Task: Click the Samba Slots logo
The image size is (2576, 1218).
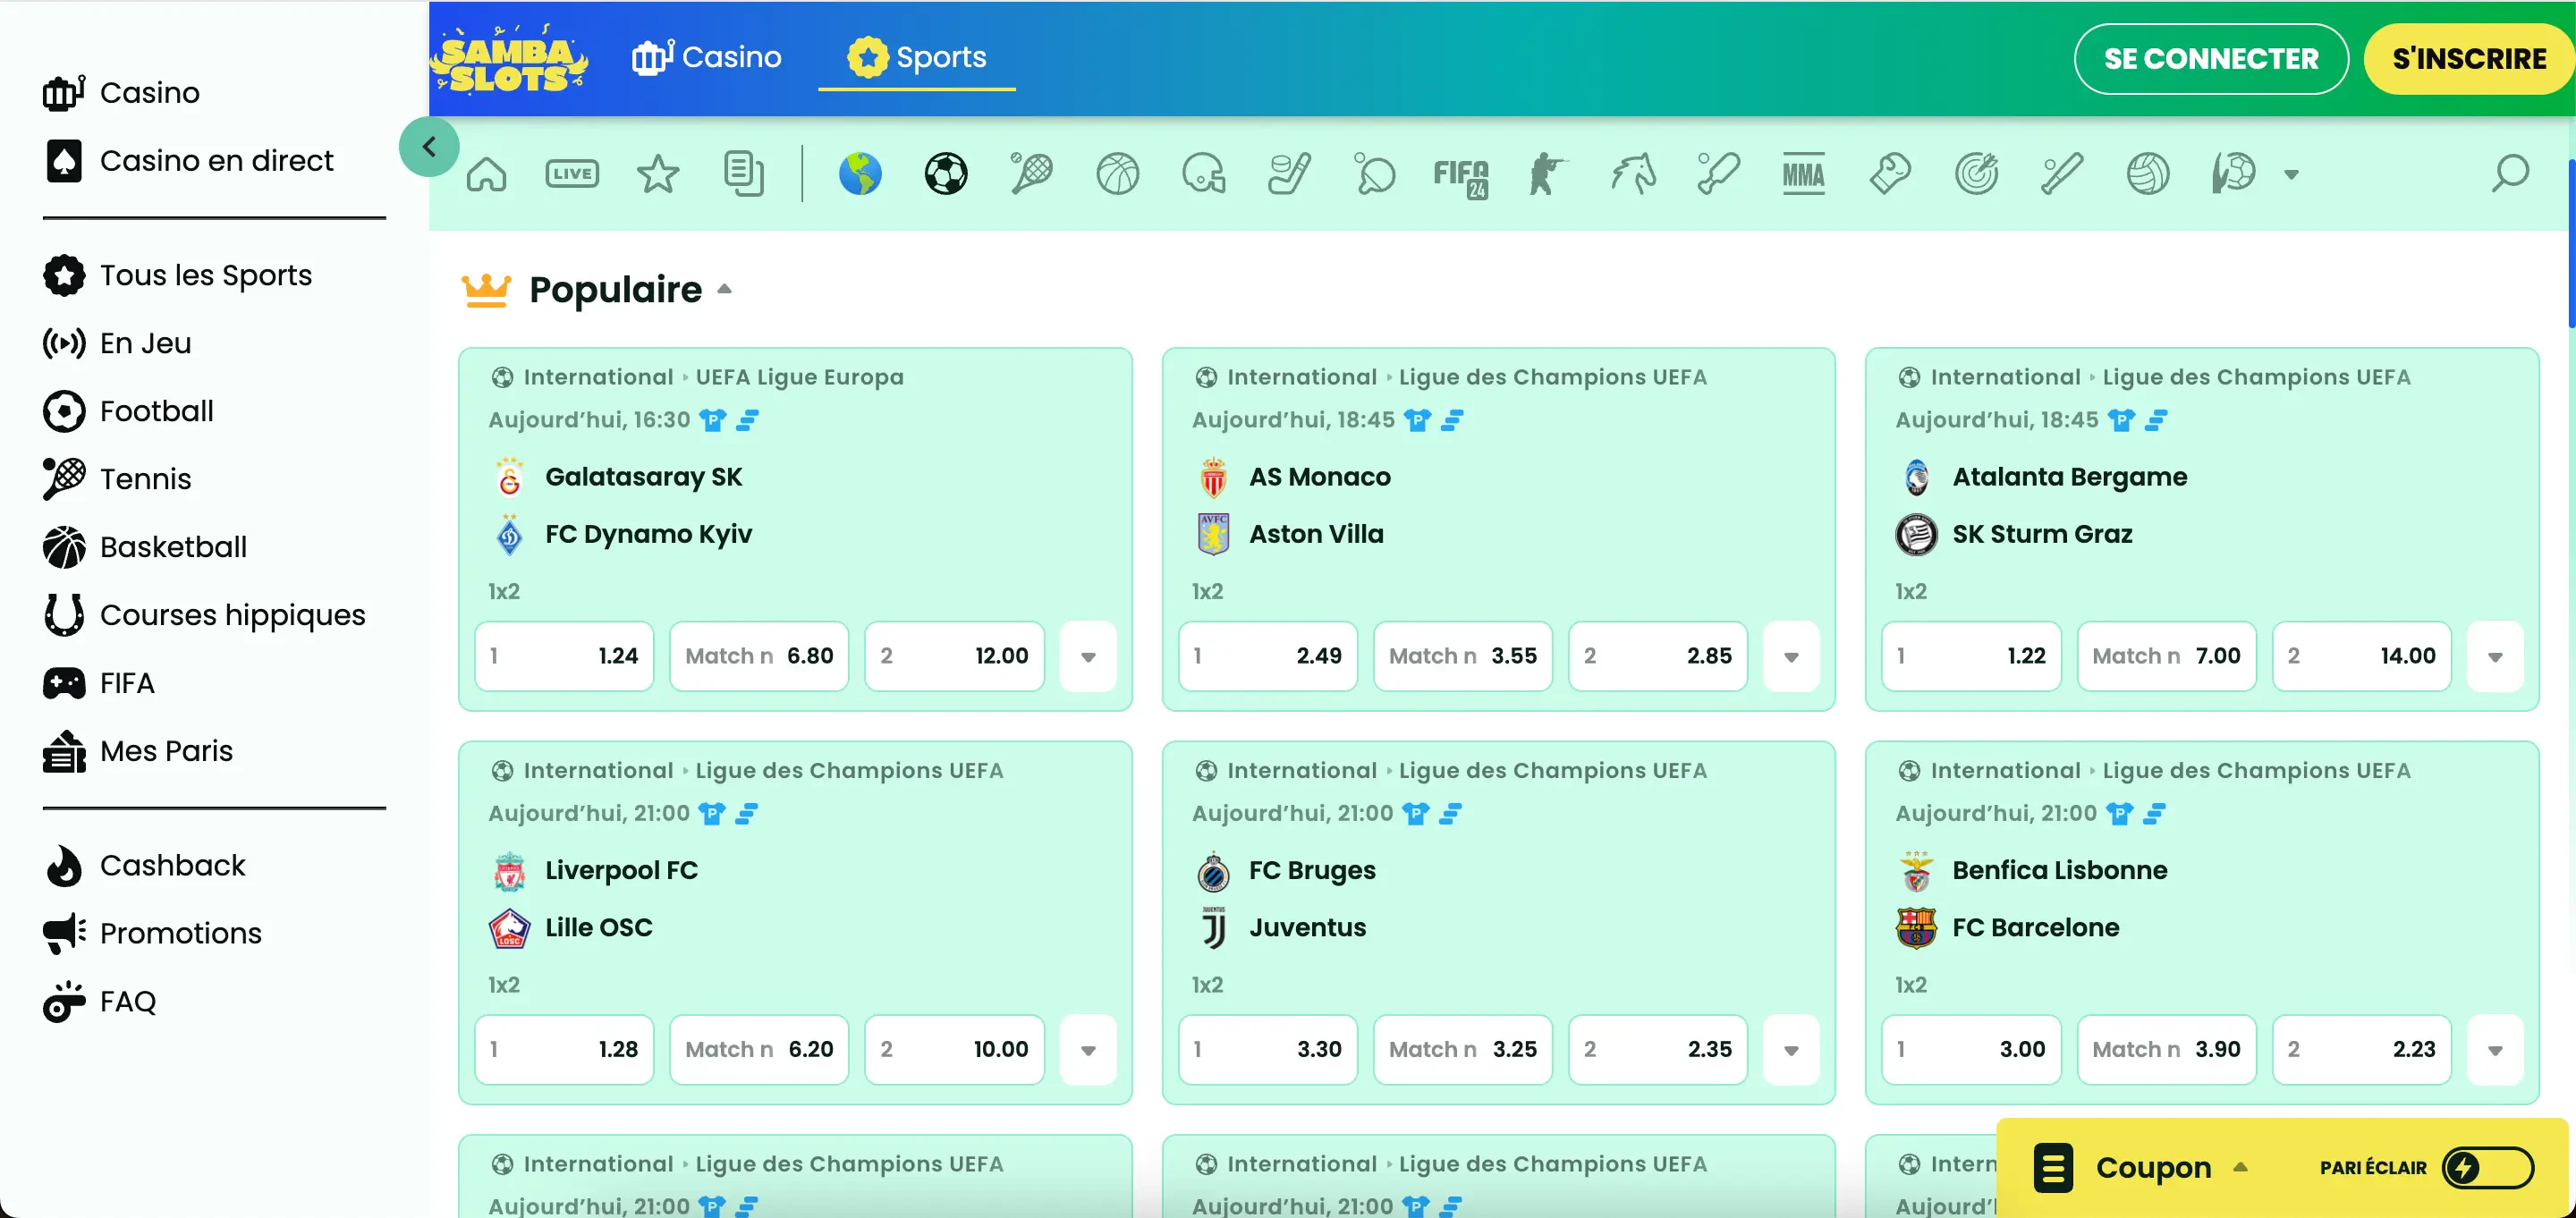Action: (509, 59)
